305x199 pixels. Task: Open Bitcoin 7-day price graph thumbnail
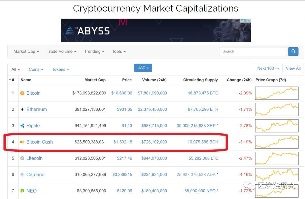pos(277,93)
